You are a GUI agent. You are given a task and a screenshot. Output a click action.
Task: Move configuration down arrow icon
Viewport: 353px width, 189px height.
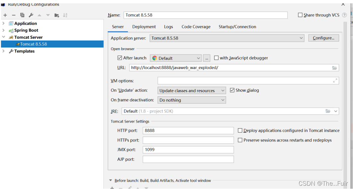48,15
